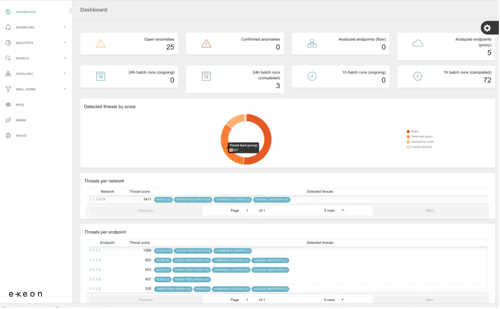Viewport: 500px width, 309px height.
Task: Click the Anomalies bell icon
Action: tap(8, 27)
